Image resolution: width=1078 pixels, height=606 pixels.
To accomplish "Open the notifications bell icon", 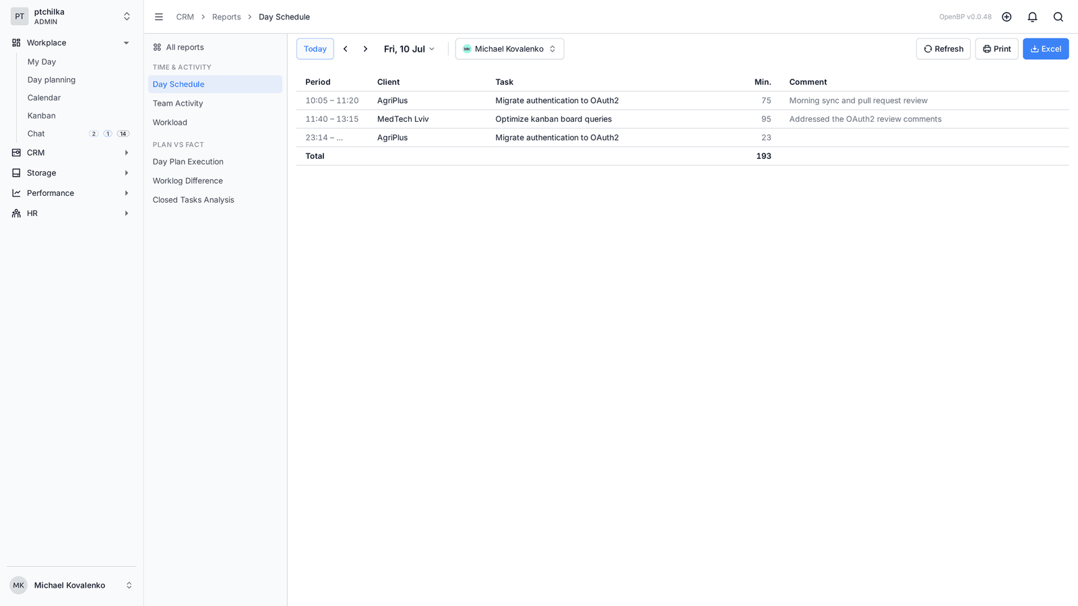I will pyautogui.click(x=1032, y=17).
